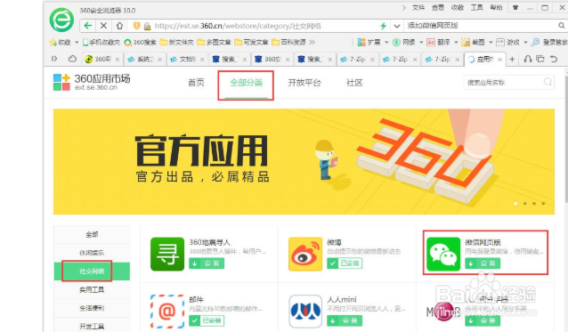Click the yellow shield security icon in address bar

tap(136, 26)
